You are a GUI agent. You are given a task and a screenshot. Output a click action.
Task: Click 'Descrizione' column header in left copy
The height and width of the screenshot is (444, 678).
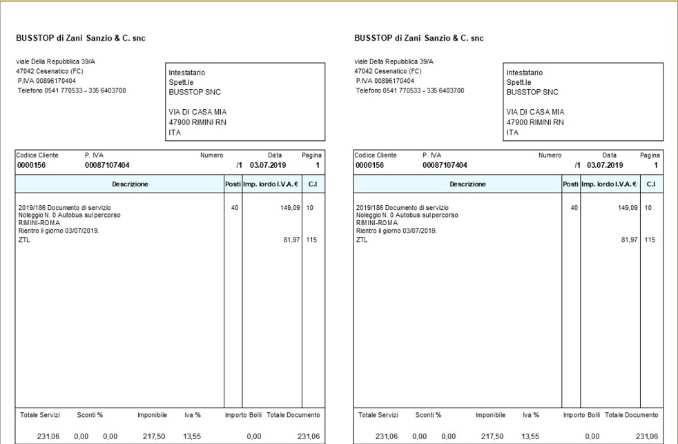(130, 184)
